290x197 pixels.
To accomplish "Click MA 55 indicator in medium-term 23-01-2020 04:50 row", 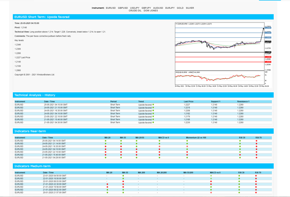I will point(123,176).
